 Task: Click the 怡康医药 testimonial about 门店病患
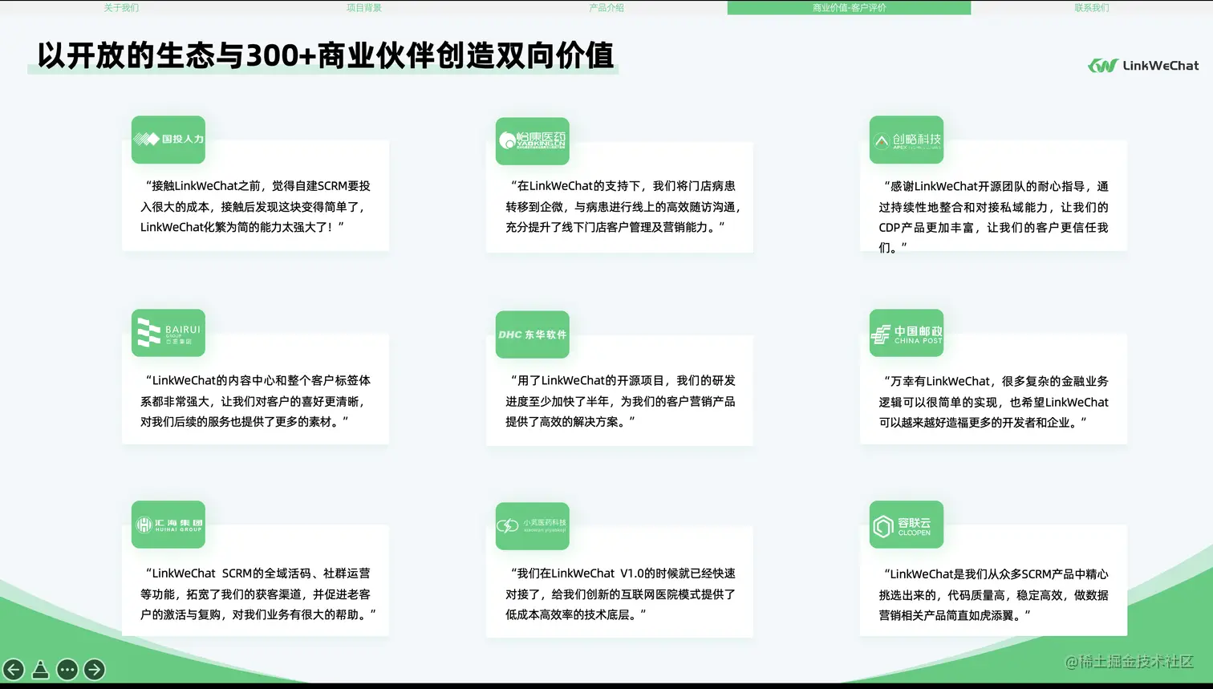[623, 206]
